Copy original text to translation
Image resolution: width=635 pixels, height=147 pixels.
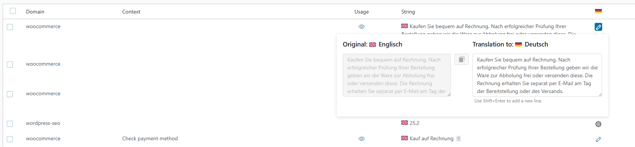(461, 59)
